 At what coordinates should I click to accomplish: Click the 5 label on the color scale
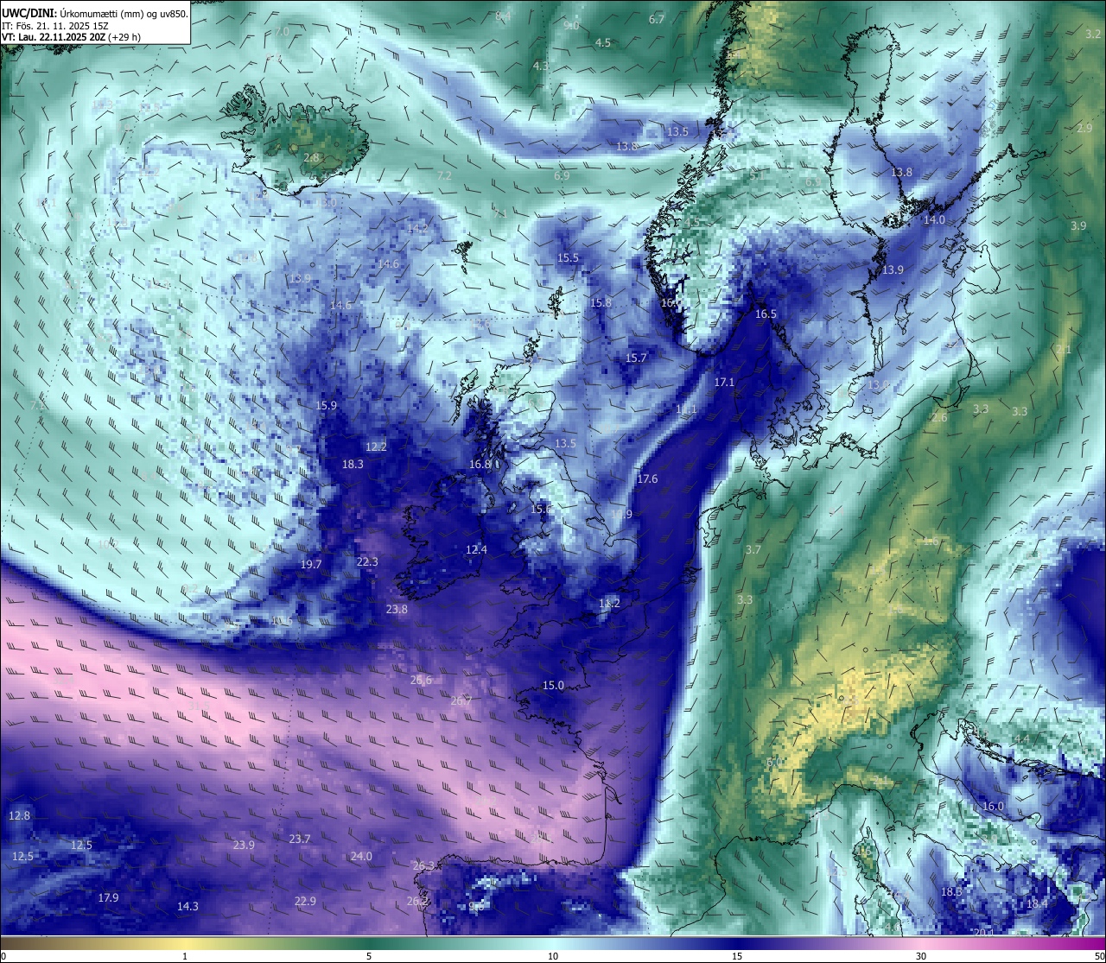369,956
